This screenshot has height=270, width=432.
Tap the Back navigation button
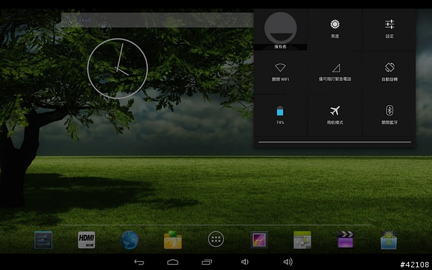click(x=139, y=262)
